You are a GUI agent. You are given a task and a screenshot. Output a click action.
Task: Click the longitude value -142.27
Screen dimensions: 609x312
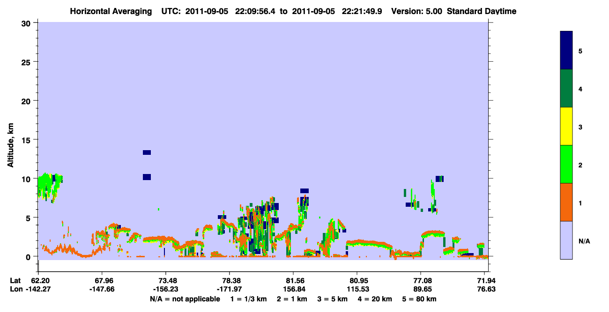click(x=38, y=290)
